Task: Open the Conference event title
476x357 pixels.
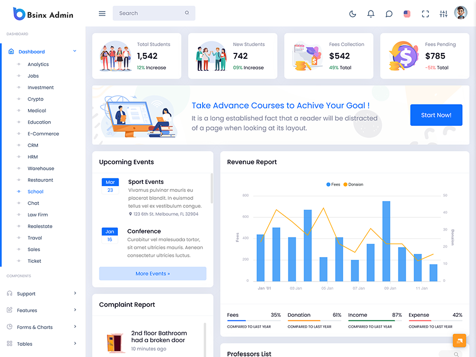Action: click(x=144, y=231)
